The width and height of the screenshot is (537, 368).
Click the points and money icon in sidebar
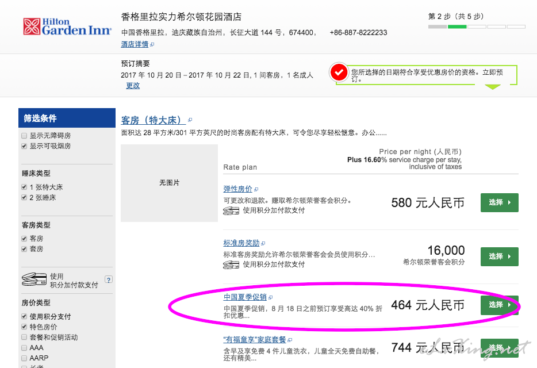tap(34, 279)
